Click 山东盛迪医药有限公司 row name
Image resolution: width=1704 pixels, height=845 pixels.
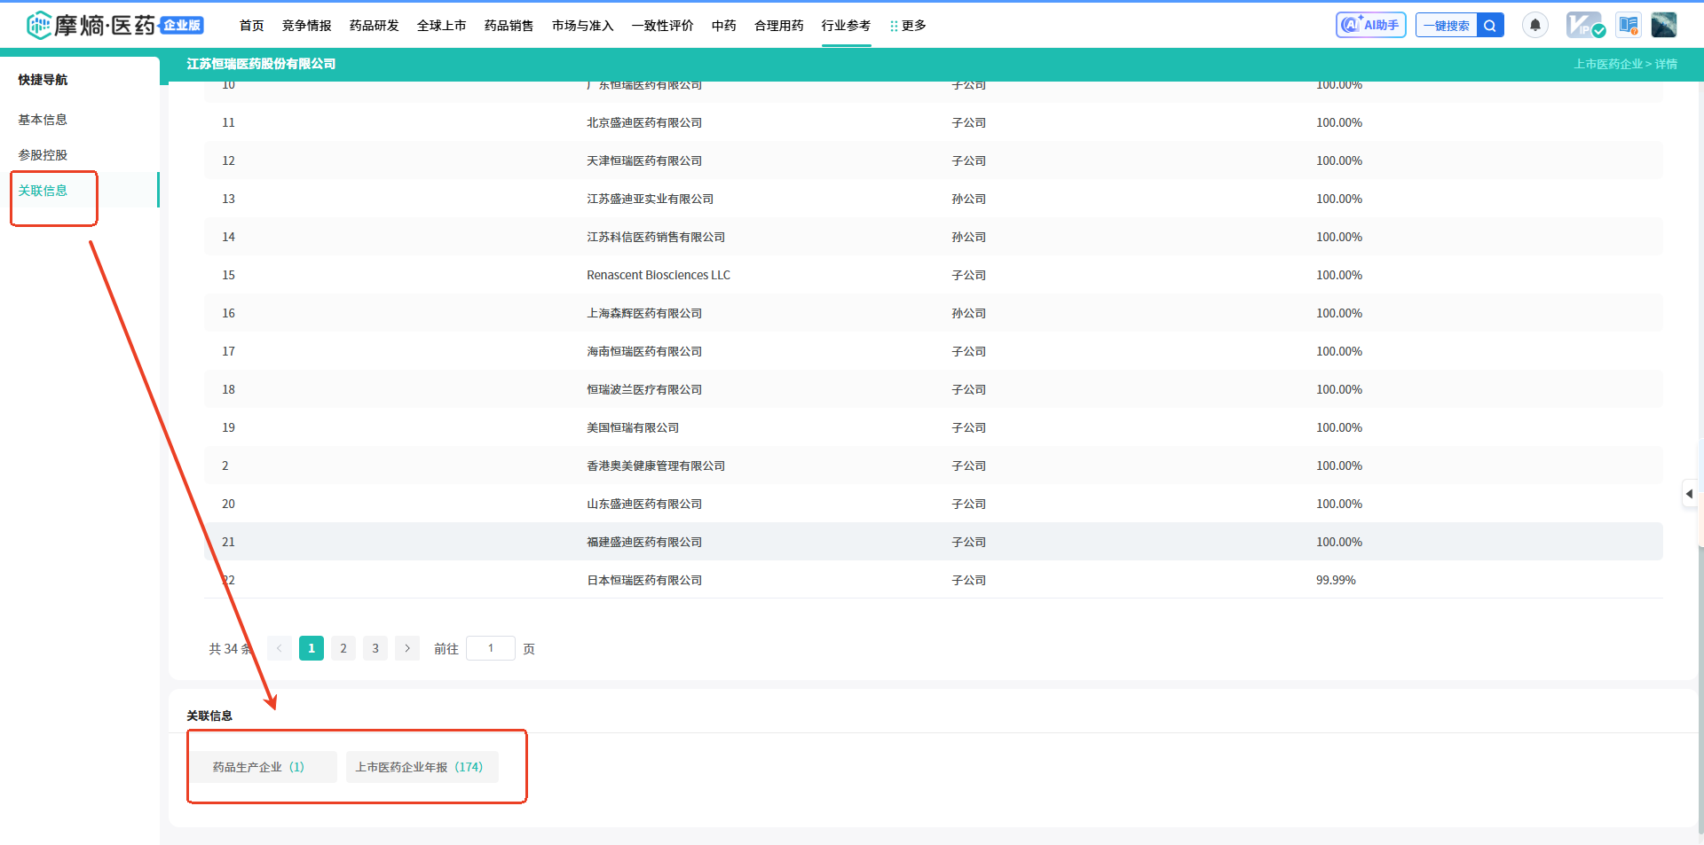pyautogui.click(x=644, y=504)
